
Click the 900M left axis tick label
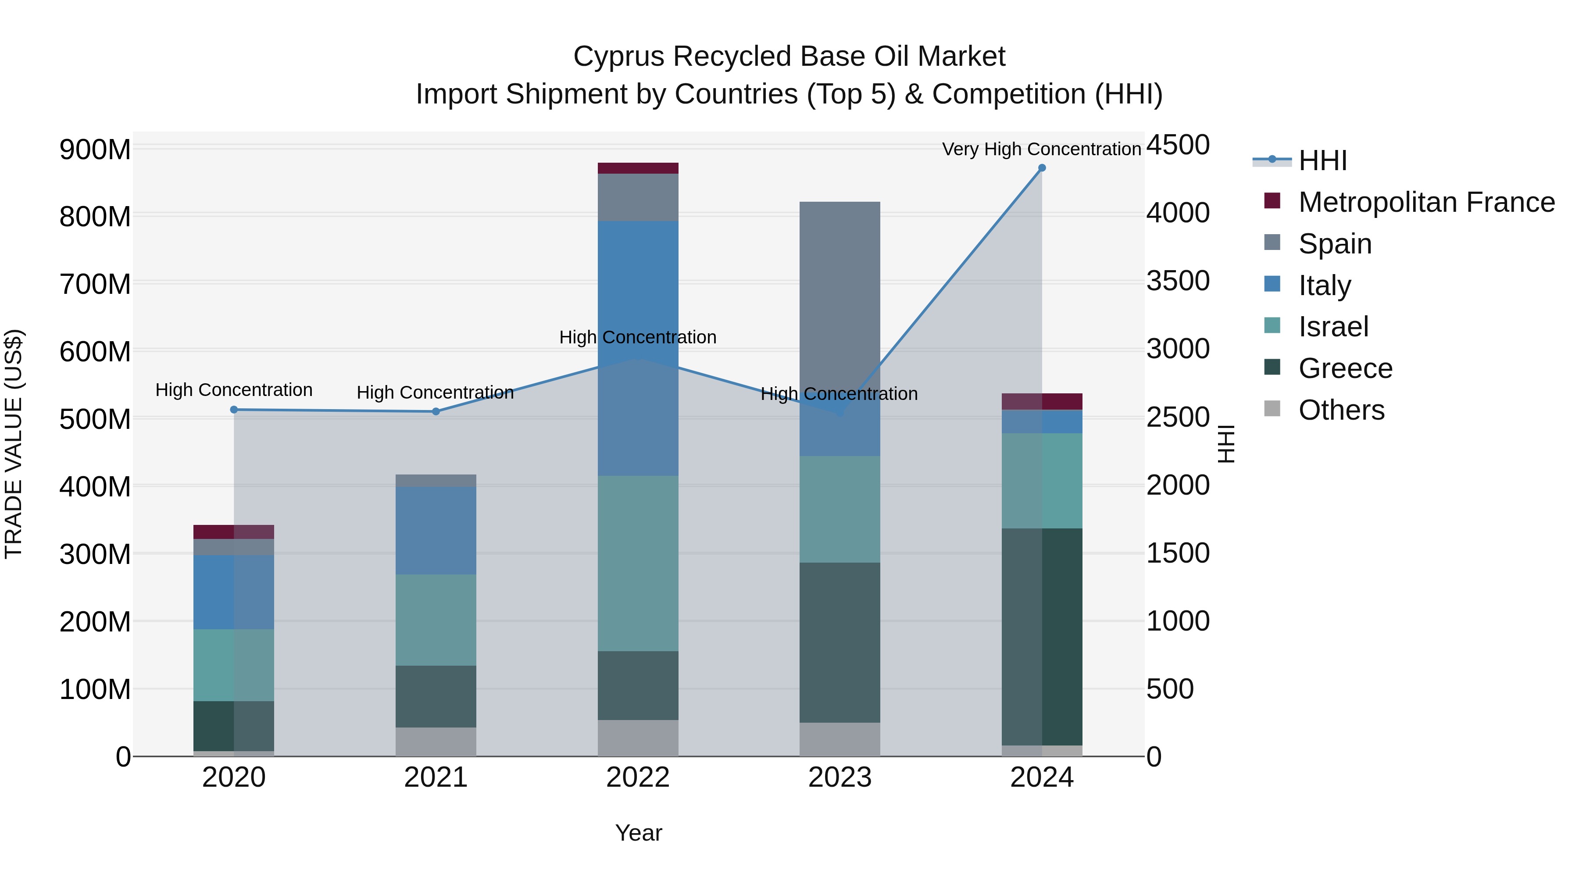tap(95, 150)
